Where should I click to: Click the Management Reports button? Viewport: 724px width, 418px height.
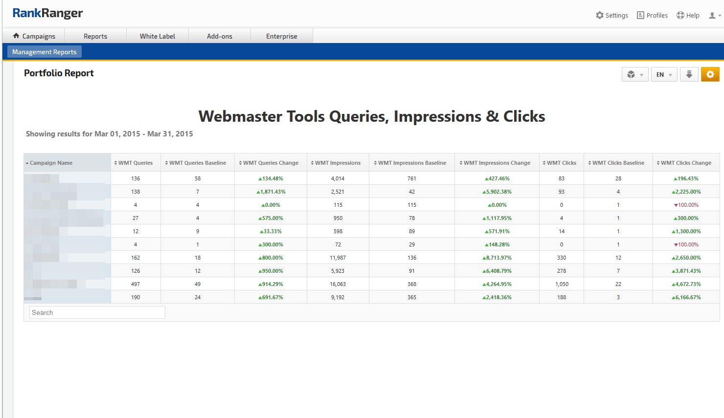(x=45, y=52)
